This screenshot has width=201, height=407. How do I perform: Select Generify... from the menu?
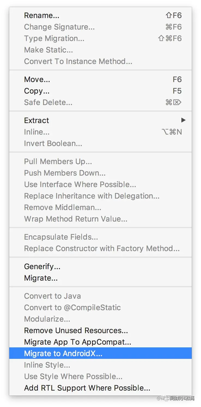tap(42, 267)
